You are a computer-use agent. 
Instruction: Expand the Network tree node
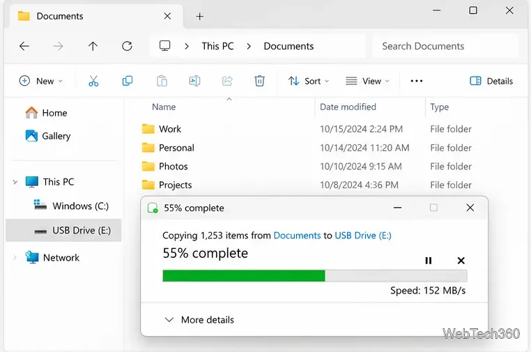coord(15,258)
